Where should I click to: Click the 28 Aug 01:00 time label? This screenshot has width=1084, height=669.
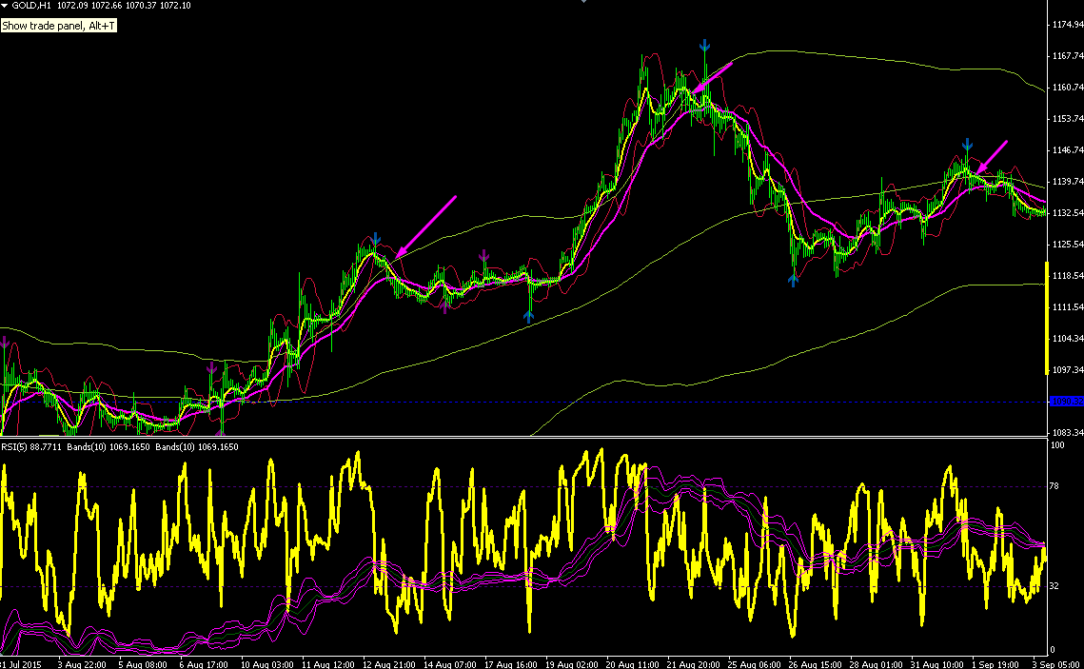(x=876, y=665)
